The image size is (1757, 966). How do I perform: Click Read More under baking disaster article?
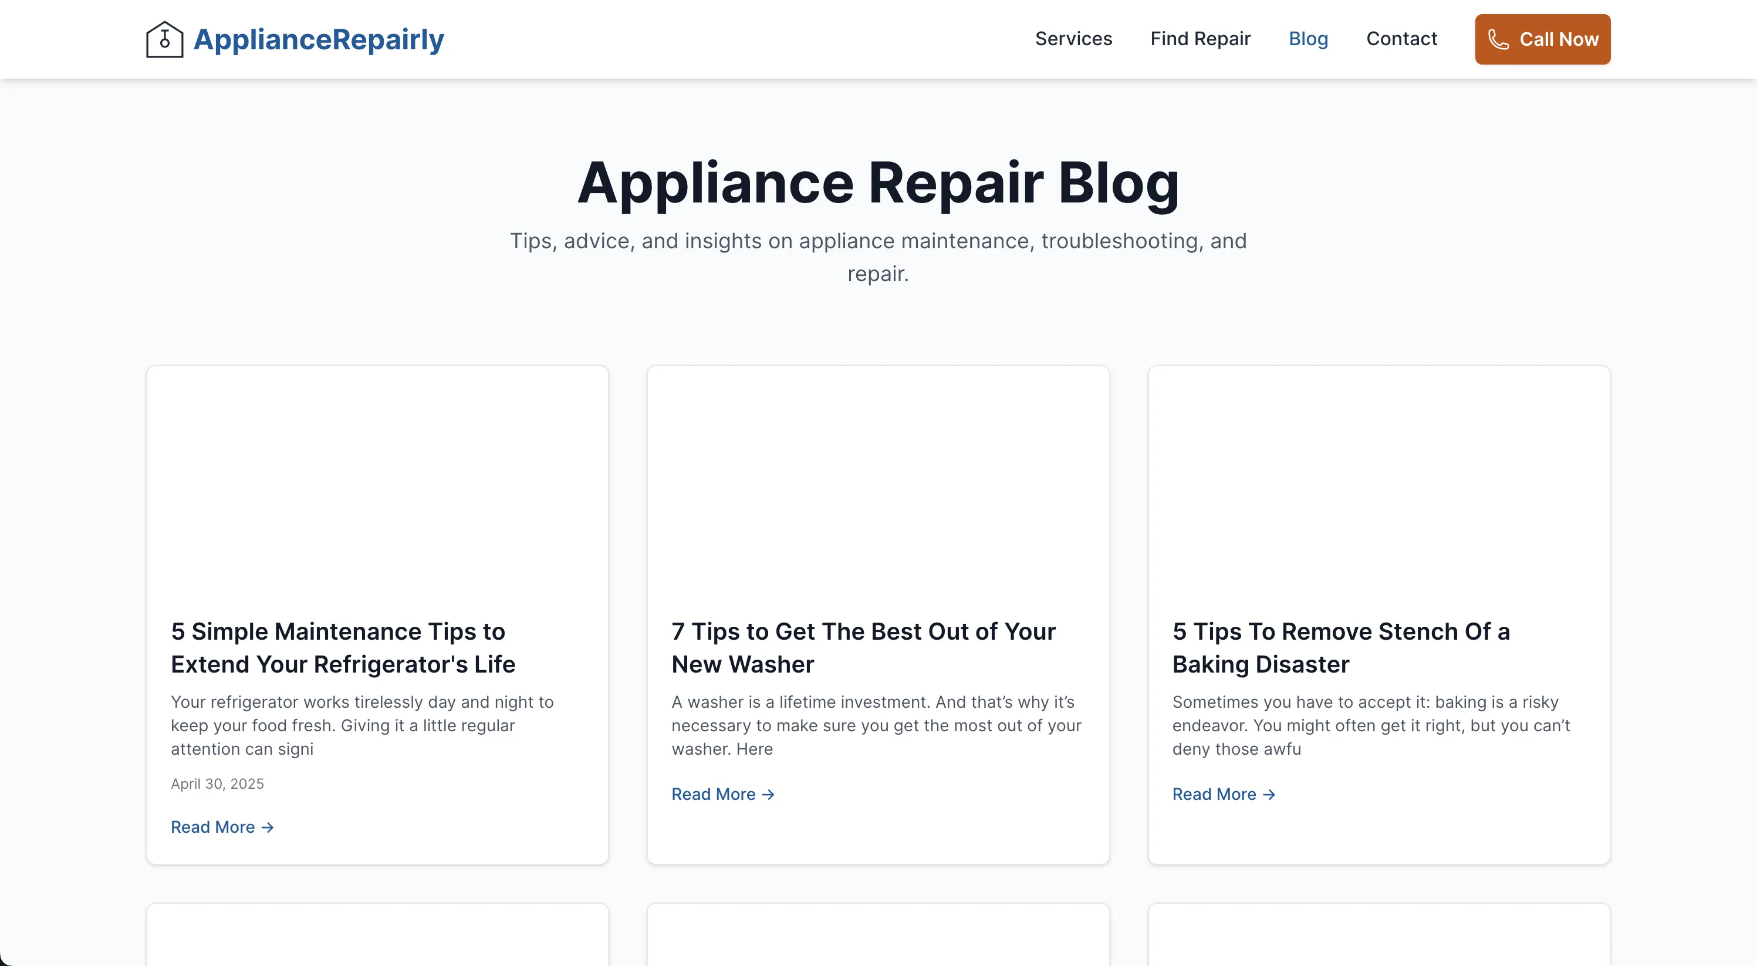coord(1214,795)
